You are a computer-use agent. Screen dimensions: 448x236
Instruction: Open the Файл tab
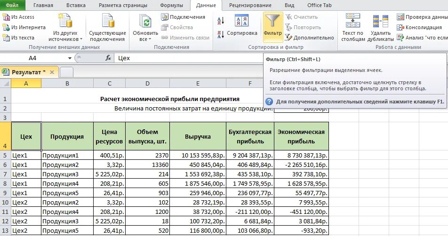(x=12, y=5)
